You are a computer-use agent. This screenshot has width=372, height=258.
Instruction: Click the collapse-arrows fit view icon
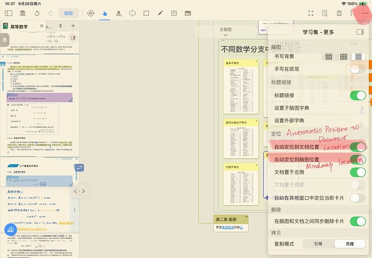[x=311, y=13]
